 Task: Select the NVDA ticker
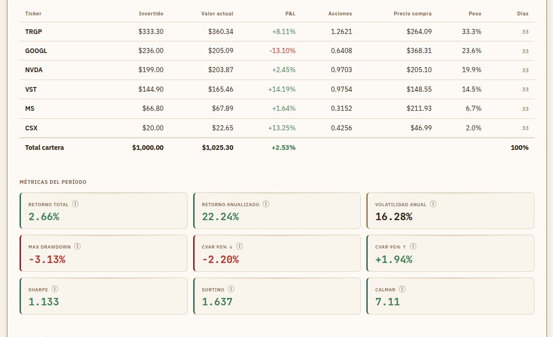click(x=34, y=70)
